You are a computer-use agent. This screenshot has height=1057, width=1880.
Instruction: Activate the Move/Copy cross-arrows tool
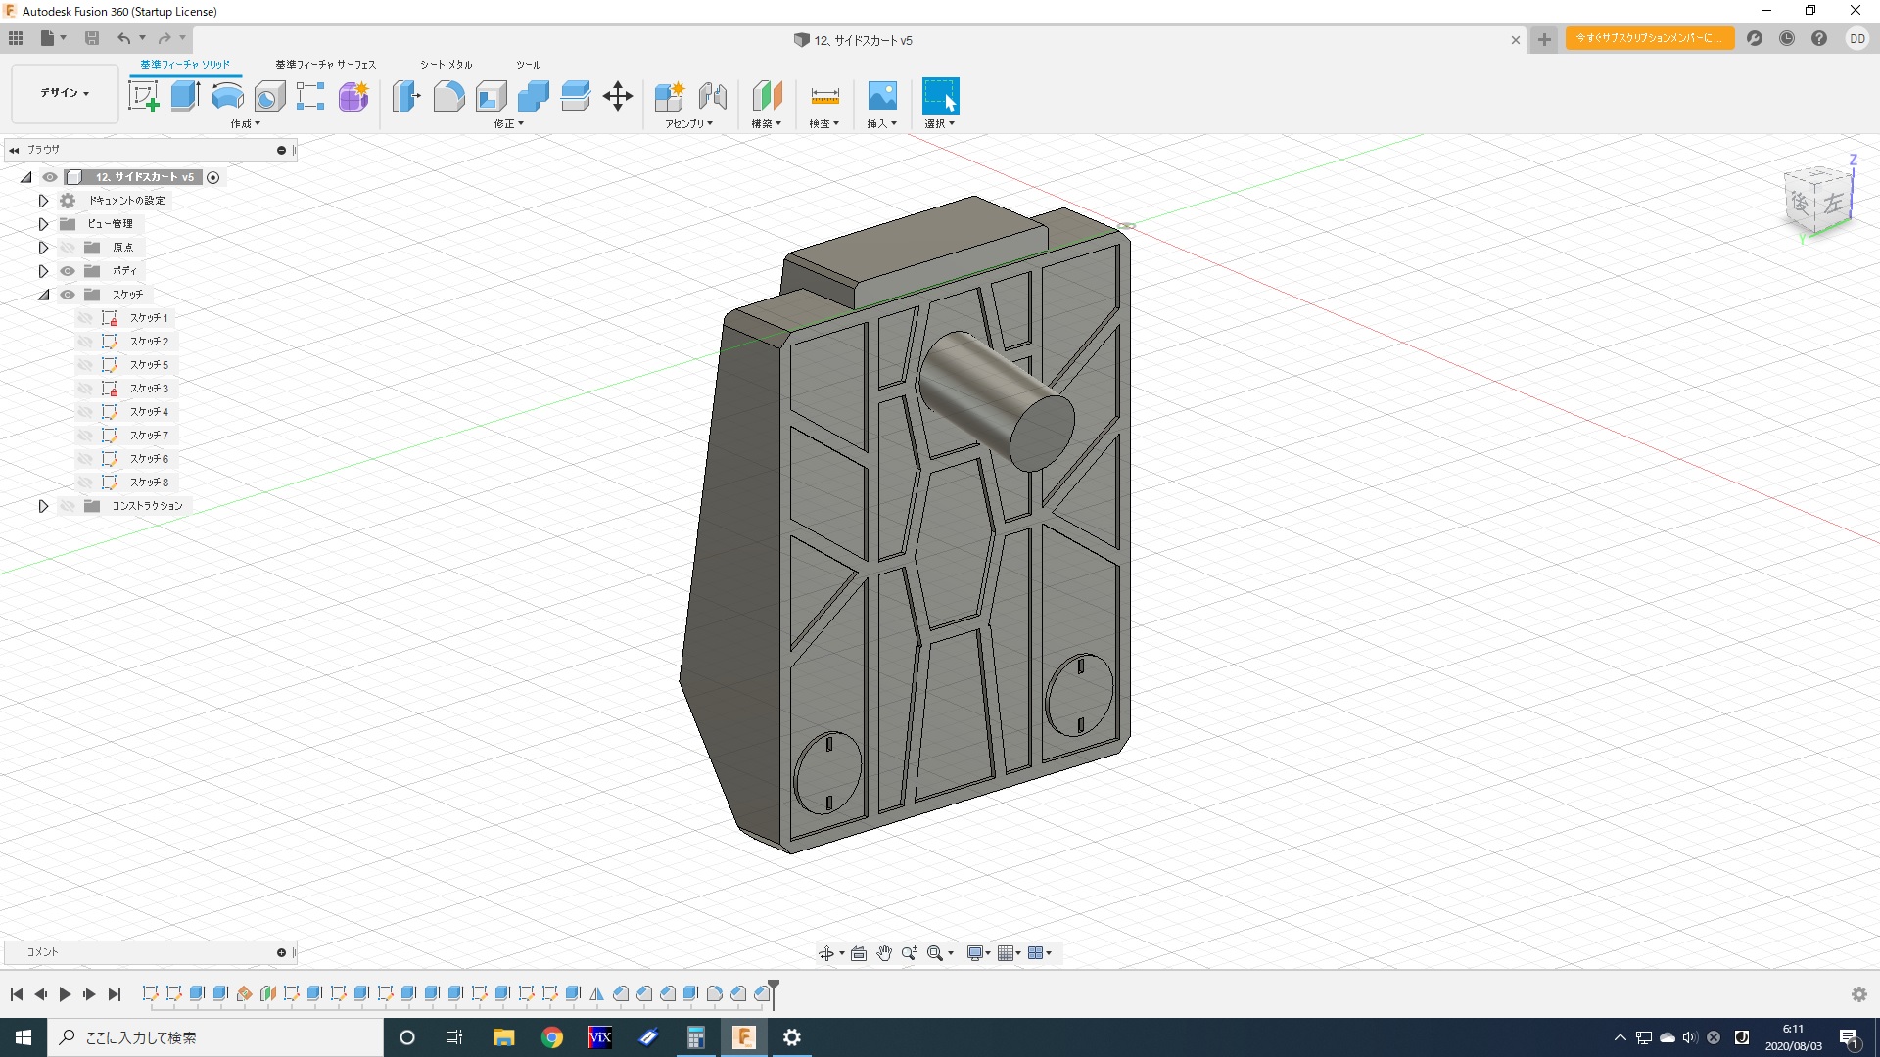click(x=618, y=96)
